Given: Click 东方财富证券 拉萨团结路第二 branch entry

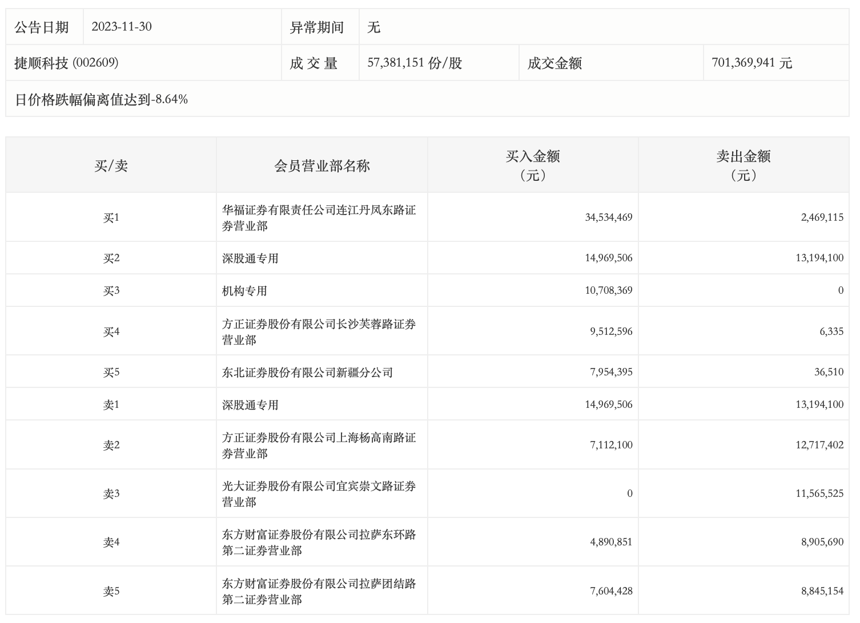Looking at the screenshot, I should (319, 592).
